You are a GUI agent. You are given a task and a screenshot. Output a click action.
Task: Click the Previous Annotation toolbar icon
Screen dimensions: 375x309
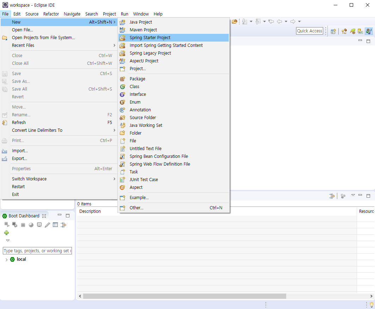[x=258, y=21]
